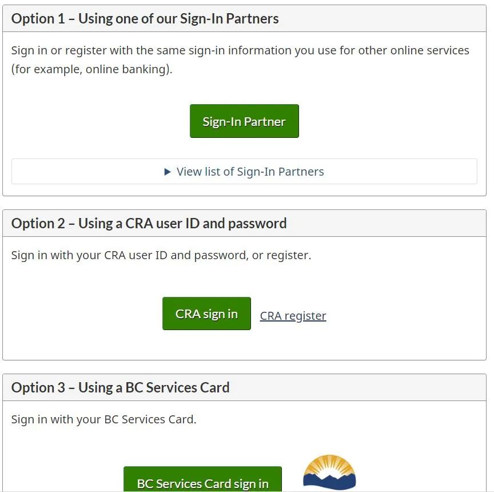Click the BC Services Card sign in button
494x492 pixels.
coord(202,479)
